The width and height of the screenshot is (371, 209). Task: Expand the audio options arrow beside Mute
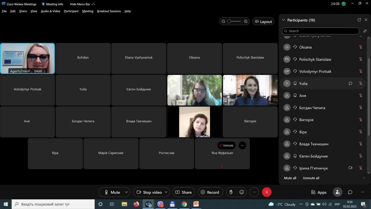126,192
